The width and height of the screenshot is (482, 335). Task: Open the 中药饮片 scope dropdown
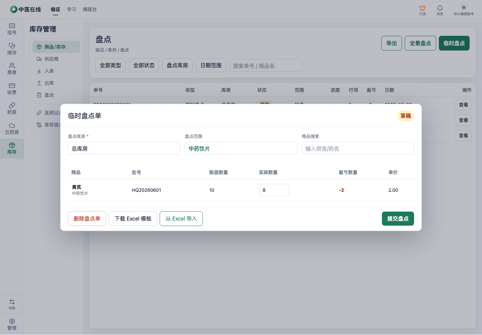click(x=241, y=148)
